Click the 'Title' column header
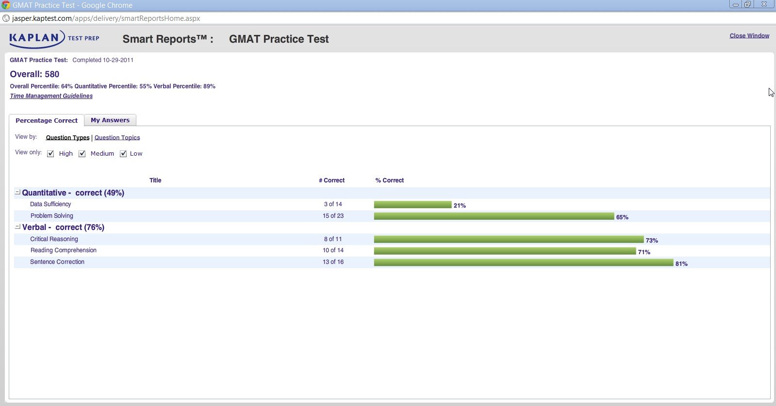The height and width of the screenshot is (406, 776). tap(155, 180)
